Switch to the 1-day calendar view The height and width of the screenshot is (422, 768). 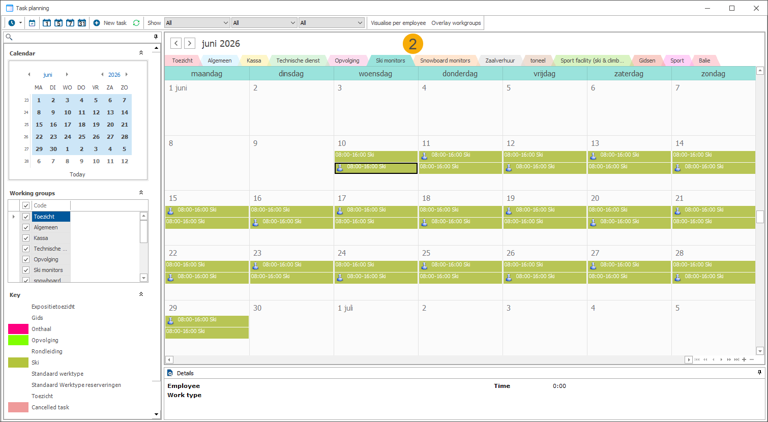pyautogui.click(x=47, y=23)
